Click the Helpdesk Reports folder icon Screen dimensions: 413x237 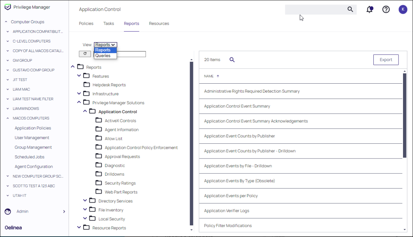pyautogui.click(x=87, y=85)
